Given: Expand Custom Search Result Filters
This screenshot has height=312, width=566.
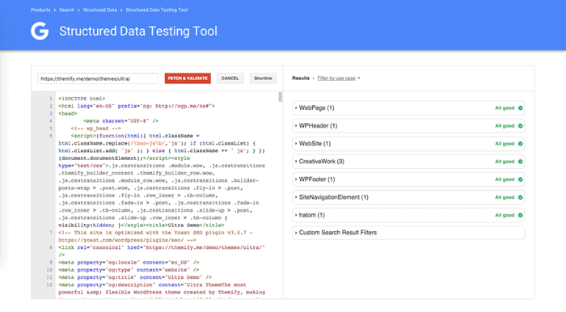Looking at the screenshot, I should tap(408, 233).
